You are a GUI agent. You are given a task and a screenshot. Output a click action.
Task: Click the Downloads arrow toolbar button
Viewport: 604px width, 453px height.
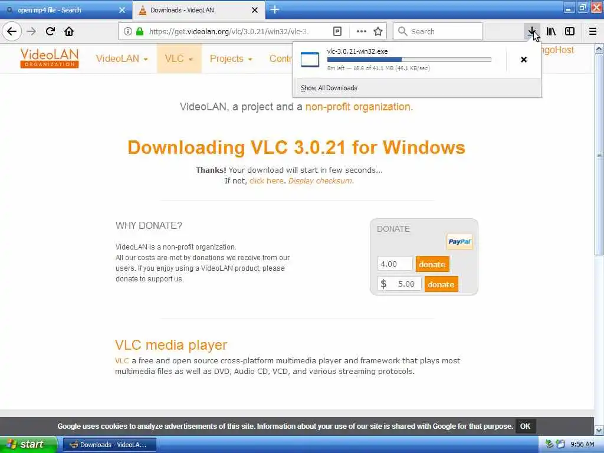pyautogui.click(x=531, y=31)
